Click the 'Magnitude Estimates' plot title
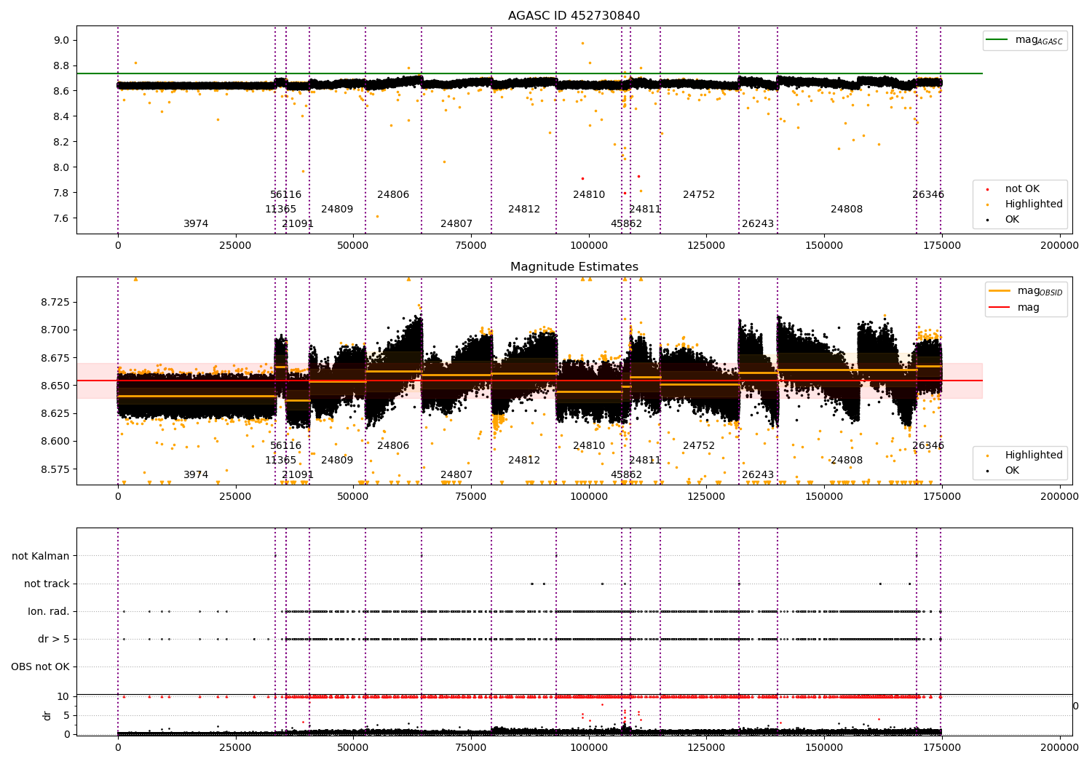Screen dimensions: 1092x764 point(574,267)
